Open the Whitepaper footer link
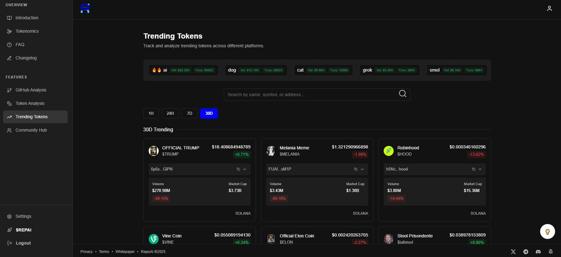561x257 pixels. 125,251
